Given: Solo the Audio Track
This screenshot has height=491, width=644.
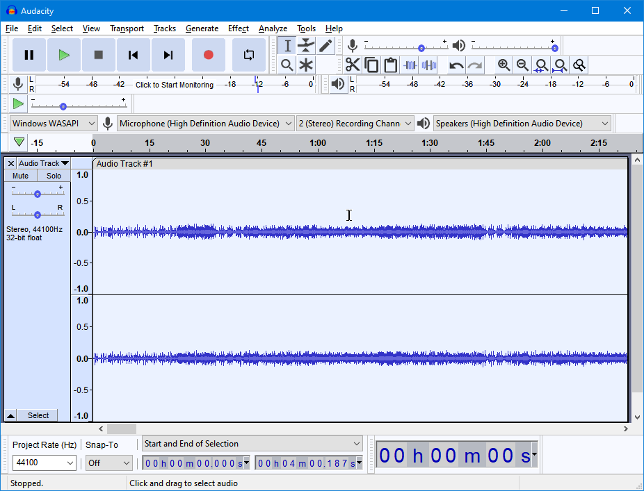Looking at the screenshot, I should tap(54, 176).
